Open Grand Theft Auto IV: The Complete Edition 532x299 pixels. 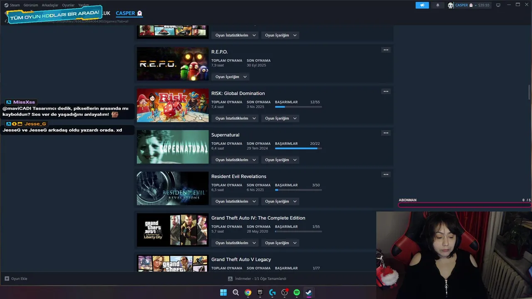(x=258, y=218)
